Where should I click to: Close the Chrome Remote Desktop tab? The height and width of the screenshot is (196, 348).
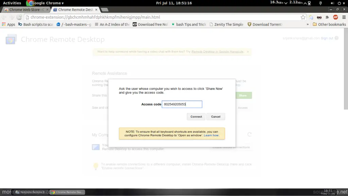96,10
